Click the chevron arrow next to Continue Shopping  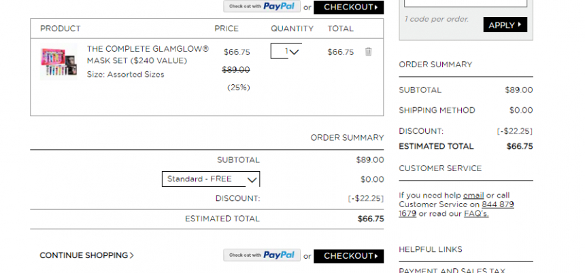point(132,255)
